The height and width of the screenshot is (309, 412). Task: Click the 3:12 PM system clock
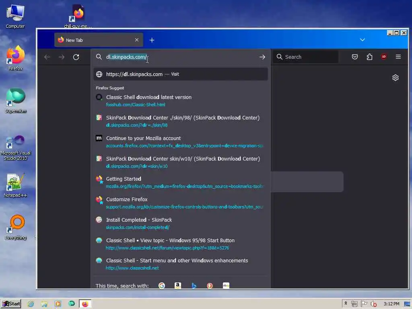[391, 304]
